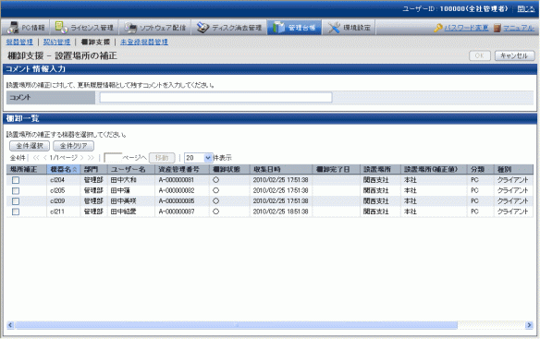Click the ソフトウェア配信 disc icon
The height and width of the screenshot is (339, 540).
(130, 28)
